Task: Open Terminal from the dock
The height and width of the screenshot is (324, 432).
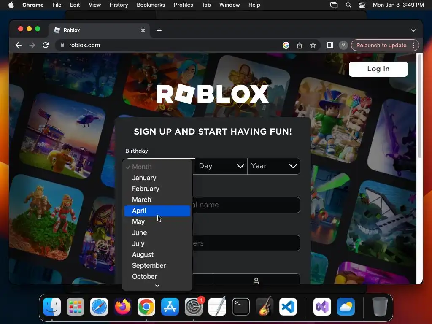Action: 241,307
